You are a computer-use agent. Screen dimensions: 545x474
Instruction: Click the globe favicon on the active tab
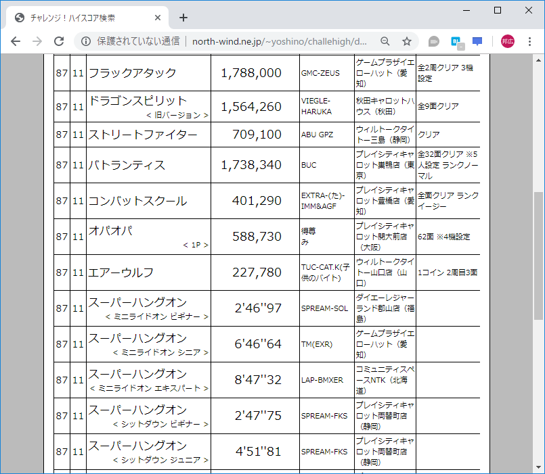coord(19,18)
